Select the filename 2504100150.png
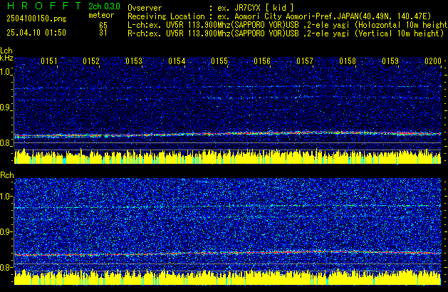This screenshot has height=292, width=448. 36,19
